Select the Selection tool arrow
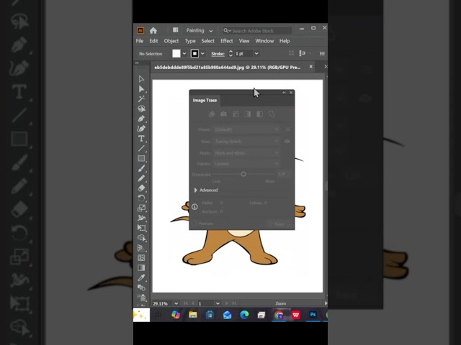461x345 pixels. pyautogui.click(x=141, y=79)
